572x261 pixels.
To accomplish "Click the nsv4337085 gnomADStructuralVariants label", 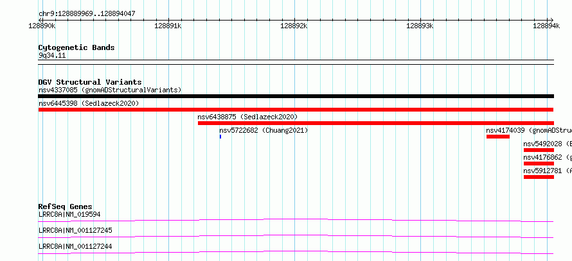I will tap(110, 90).
